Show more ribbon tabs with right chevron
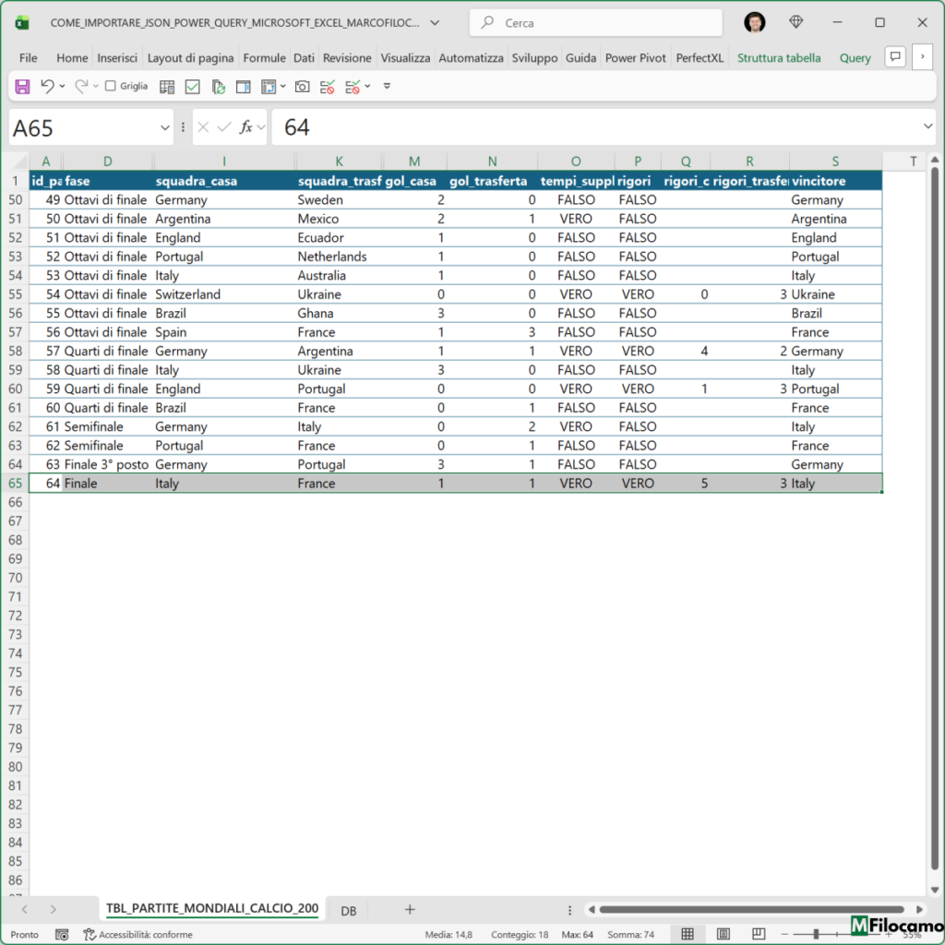Image resolution: width=945 pixels, height=945 pixels. [x=922, y=57]
